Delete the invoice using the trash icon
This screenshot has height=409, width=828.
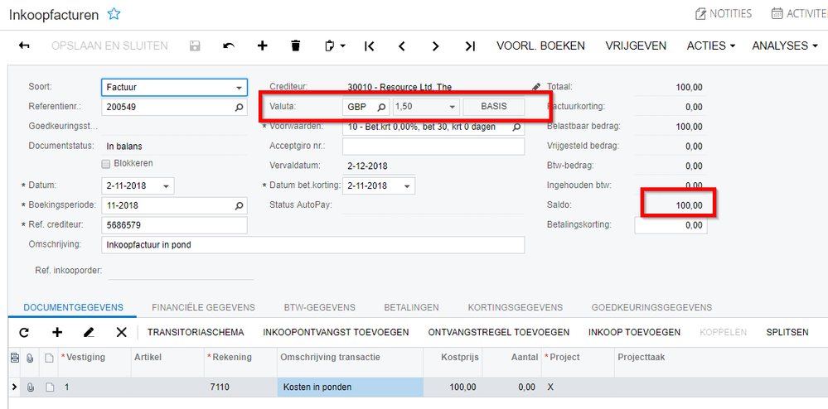tap(296, 46)
